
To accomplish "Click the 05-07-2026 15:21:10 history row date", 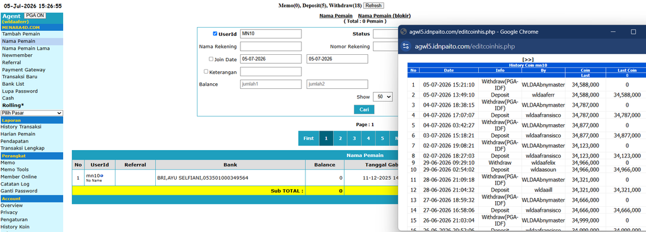I will click(x=449, y=84).
